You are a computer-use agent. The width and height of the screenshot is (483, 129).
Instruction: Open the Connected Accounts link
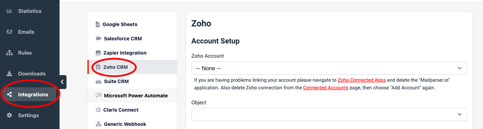click(326, 88)
